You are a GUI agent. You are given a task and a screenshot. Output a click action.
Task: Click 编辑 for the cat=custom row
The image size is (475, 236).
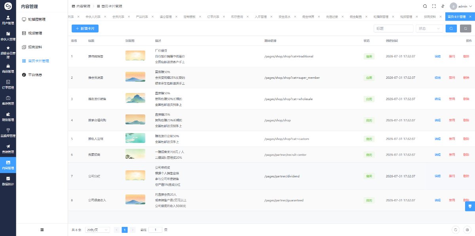(437, 139)
